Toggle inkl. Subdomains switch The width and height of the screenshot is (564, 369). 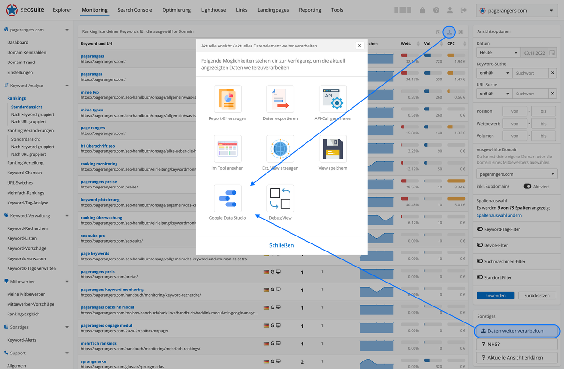pos(527,187)
